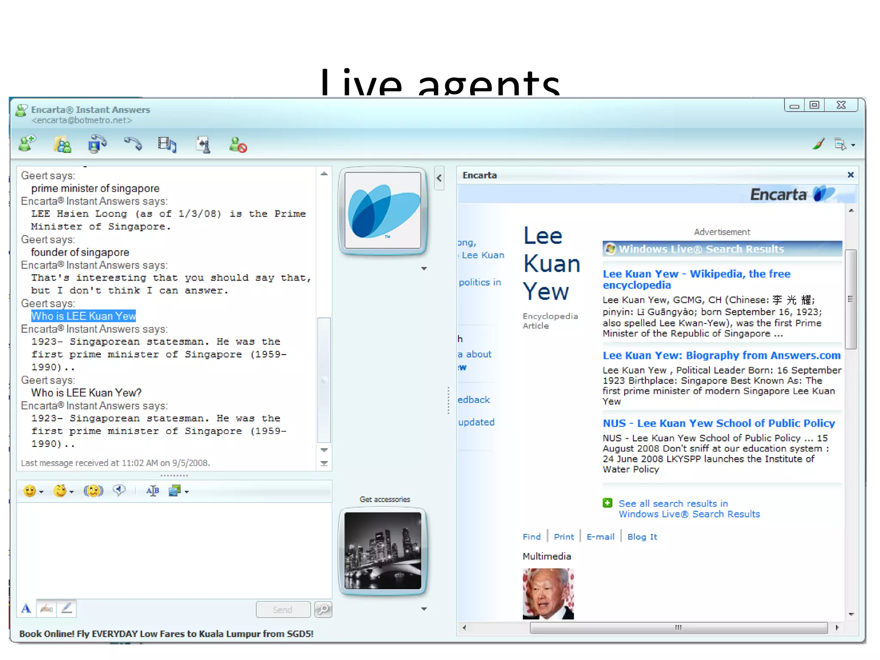Click the Kuala Lumpur fares ad text
Viewport: 880px width, 660px height.
point(166,634)
